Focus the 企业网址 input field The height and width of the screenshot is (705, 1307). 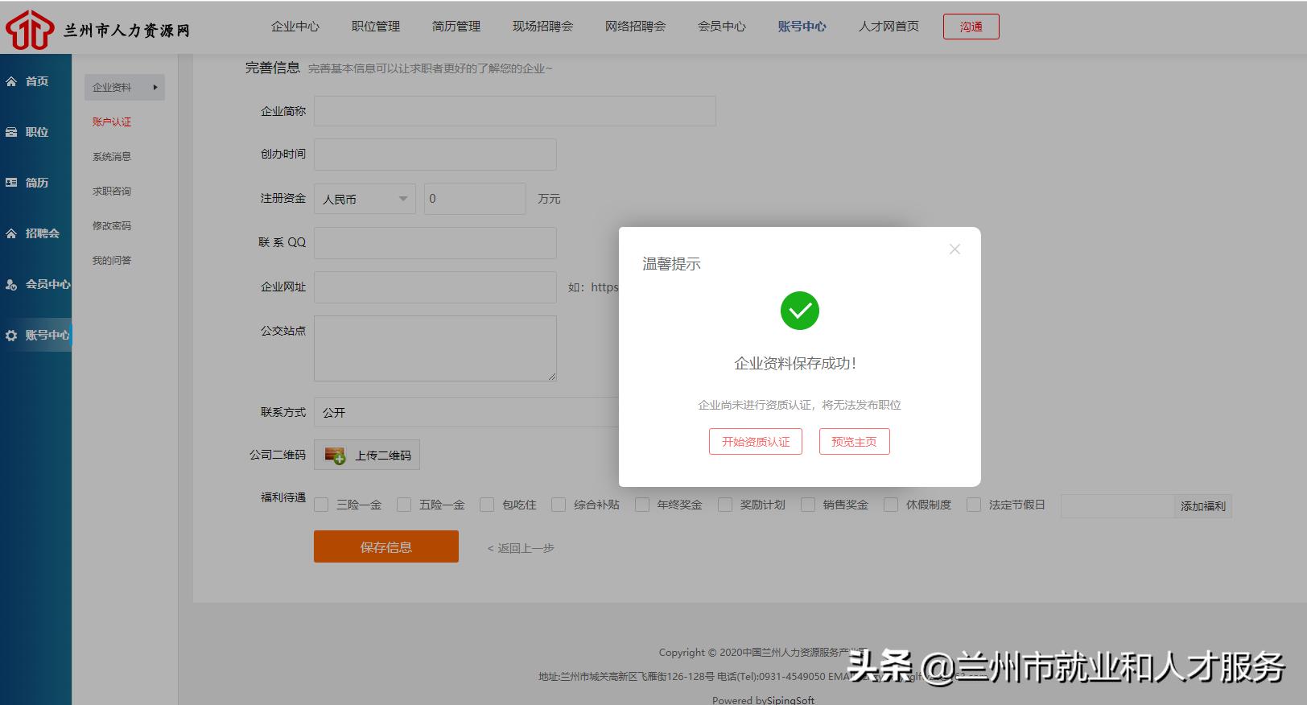pyautogui.click(x=435, y=287)
